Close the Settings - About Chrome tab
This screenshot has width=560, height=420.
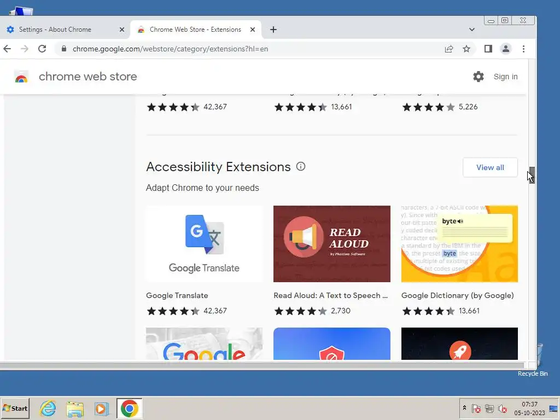pyautogui.click(x=122, y=30)
